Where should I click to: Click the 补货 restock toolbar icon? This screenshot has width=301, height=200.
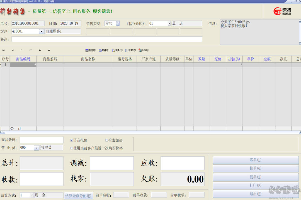point(144,50)
